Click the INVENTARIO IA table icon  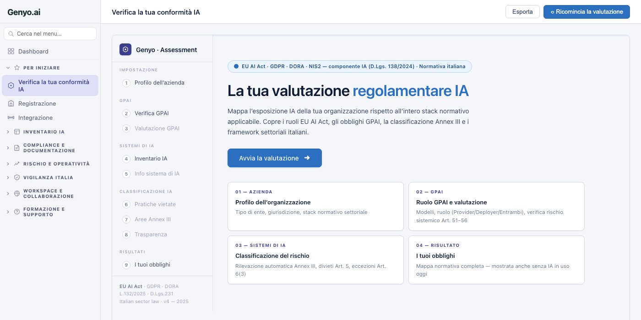tap(17, 132)
